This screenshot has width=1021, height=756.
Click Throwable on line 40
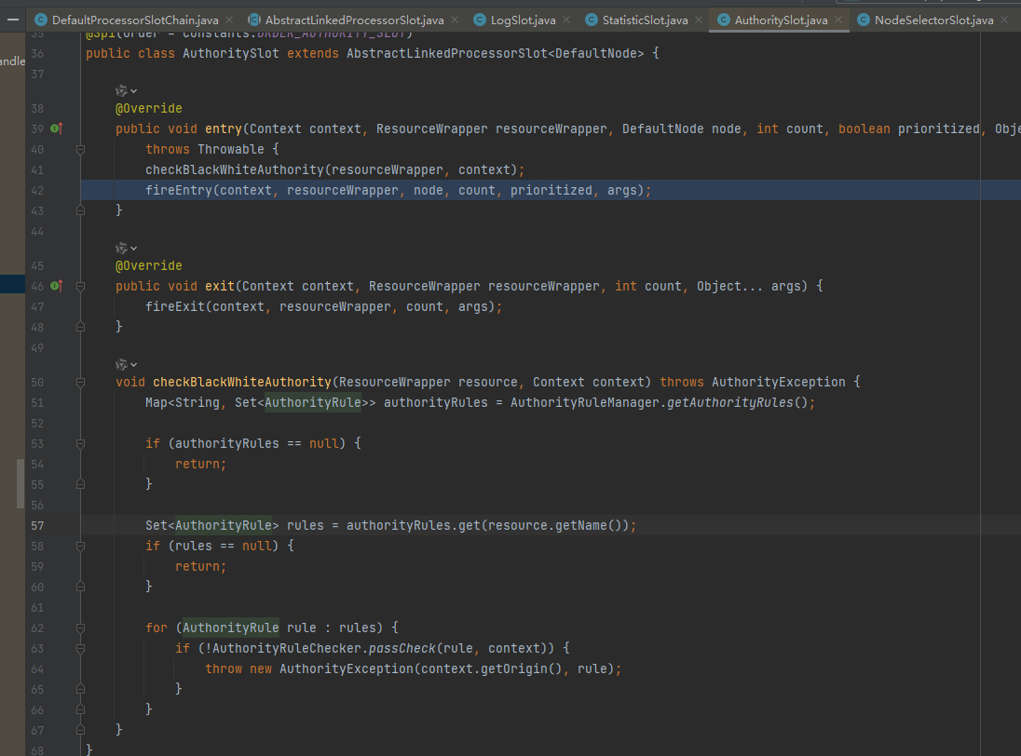pos(230,150)
